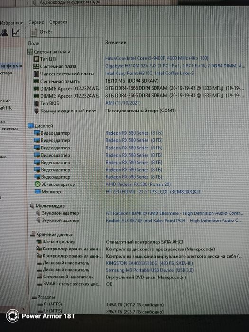Click the icon beside IDE-контроллер
Screen dimensions: 249x332
coord(39,241)
